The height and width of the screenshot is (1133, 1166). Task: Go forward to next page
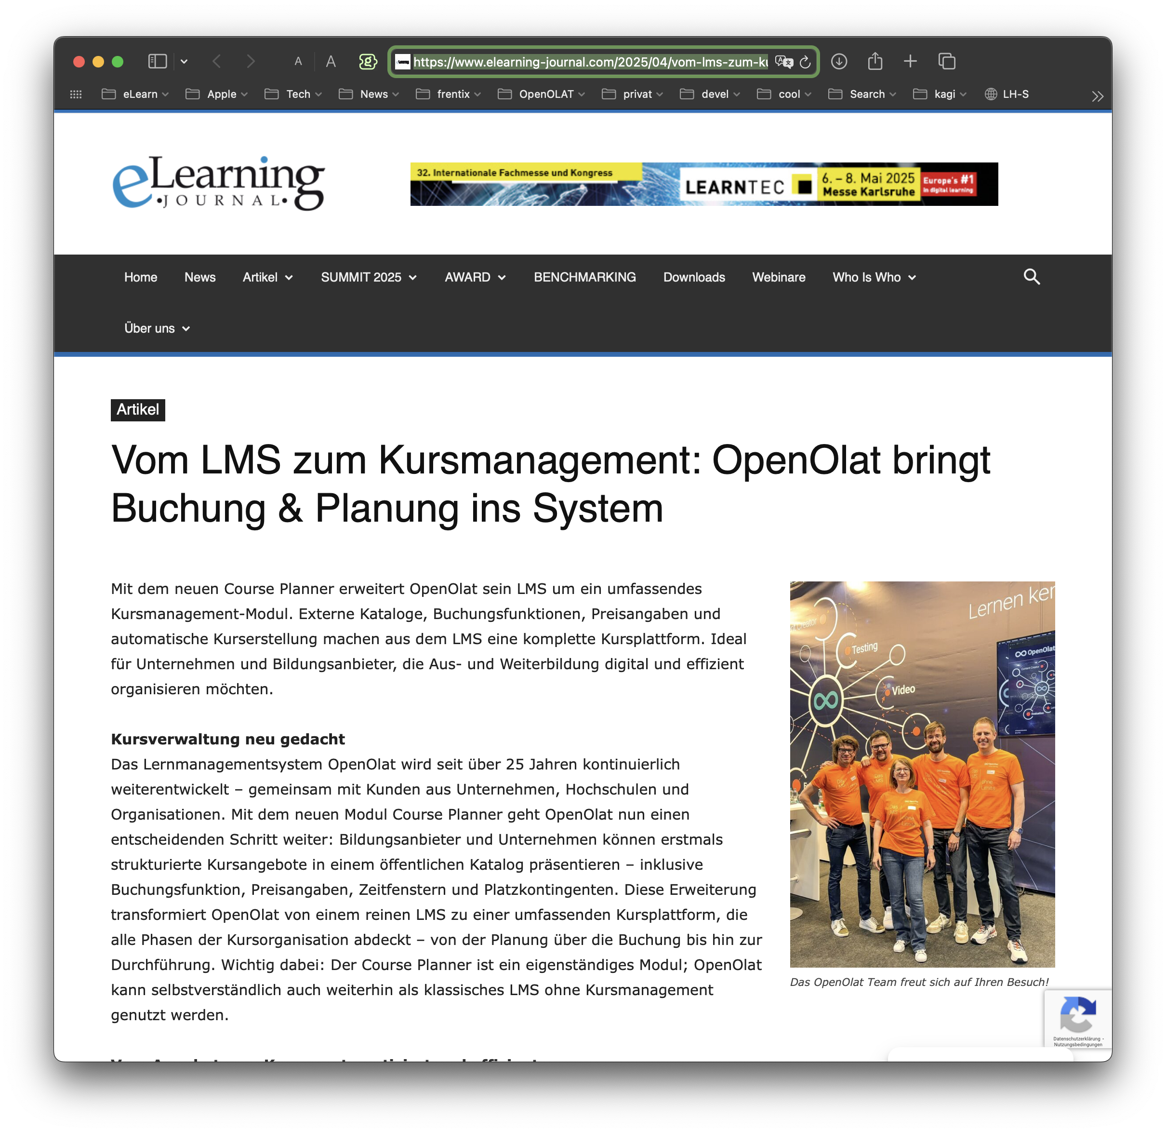click(251, 61)
